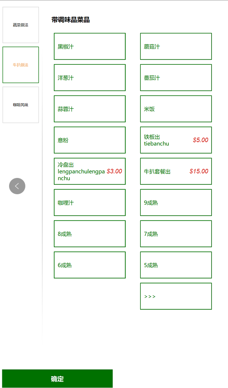
Task: Add 铁板出 tiebanchu for $5.00
Action: pyautogui.click(x=176, y=140)
